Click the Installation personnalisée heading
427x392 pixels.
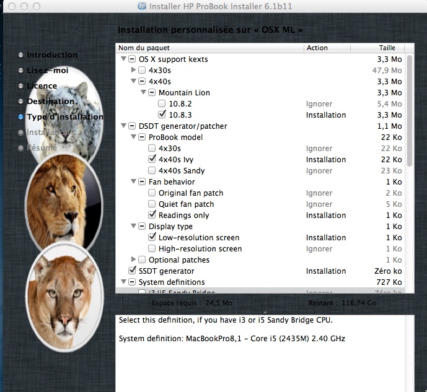click(210, 30)
